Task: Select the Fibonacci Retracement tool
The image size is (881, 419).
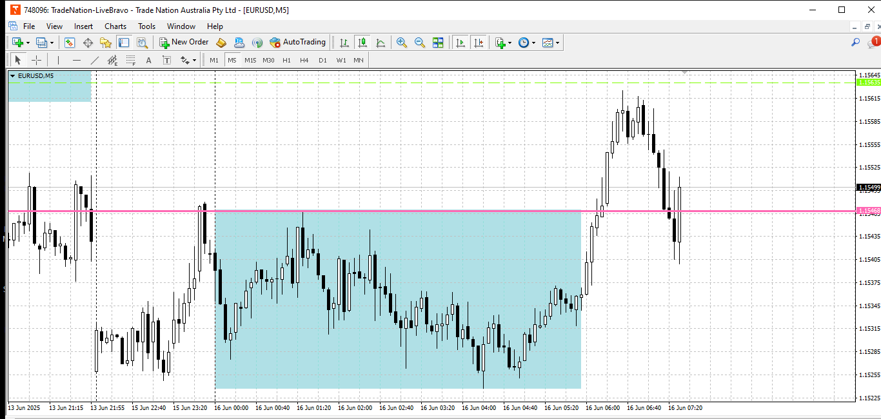Action: pyautogui.click(x=131, y=60)
